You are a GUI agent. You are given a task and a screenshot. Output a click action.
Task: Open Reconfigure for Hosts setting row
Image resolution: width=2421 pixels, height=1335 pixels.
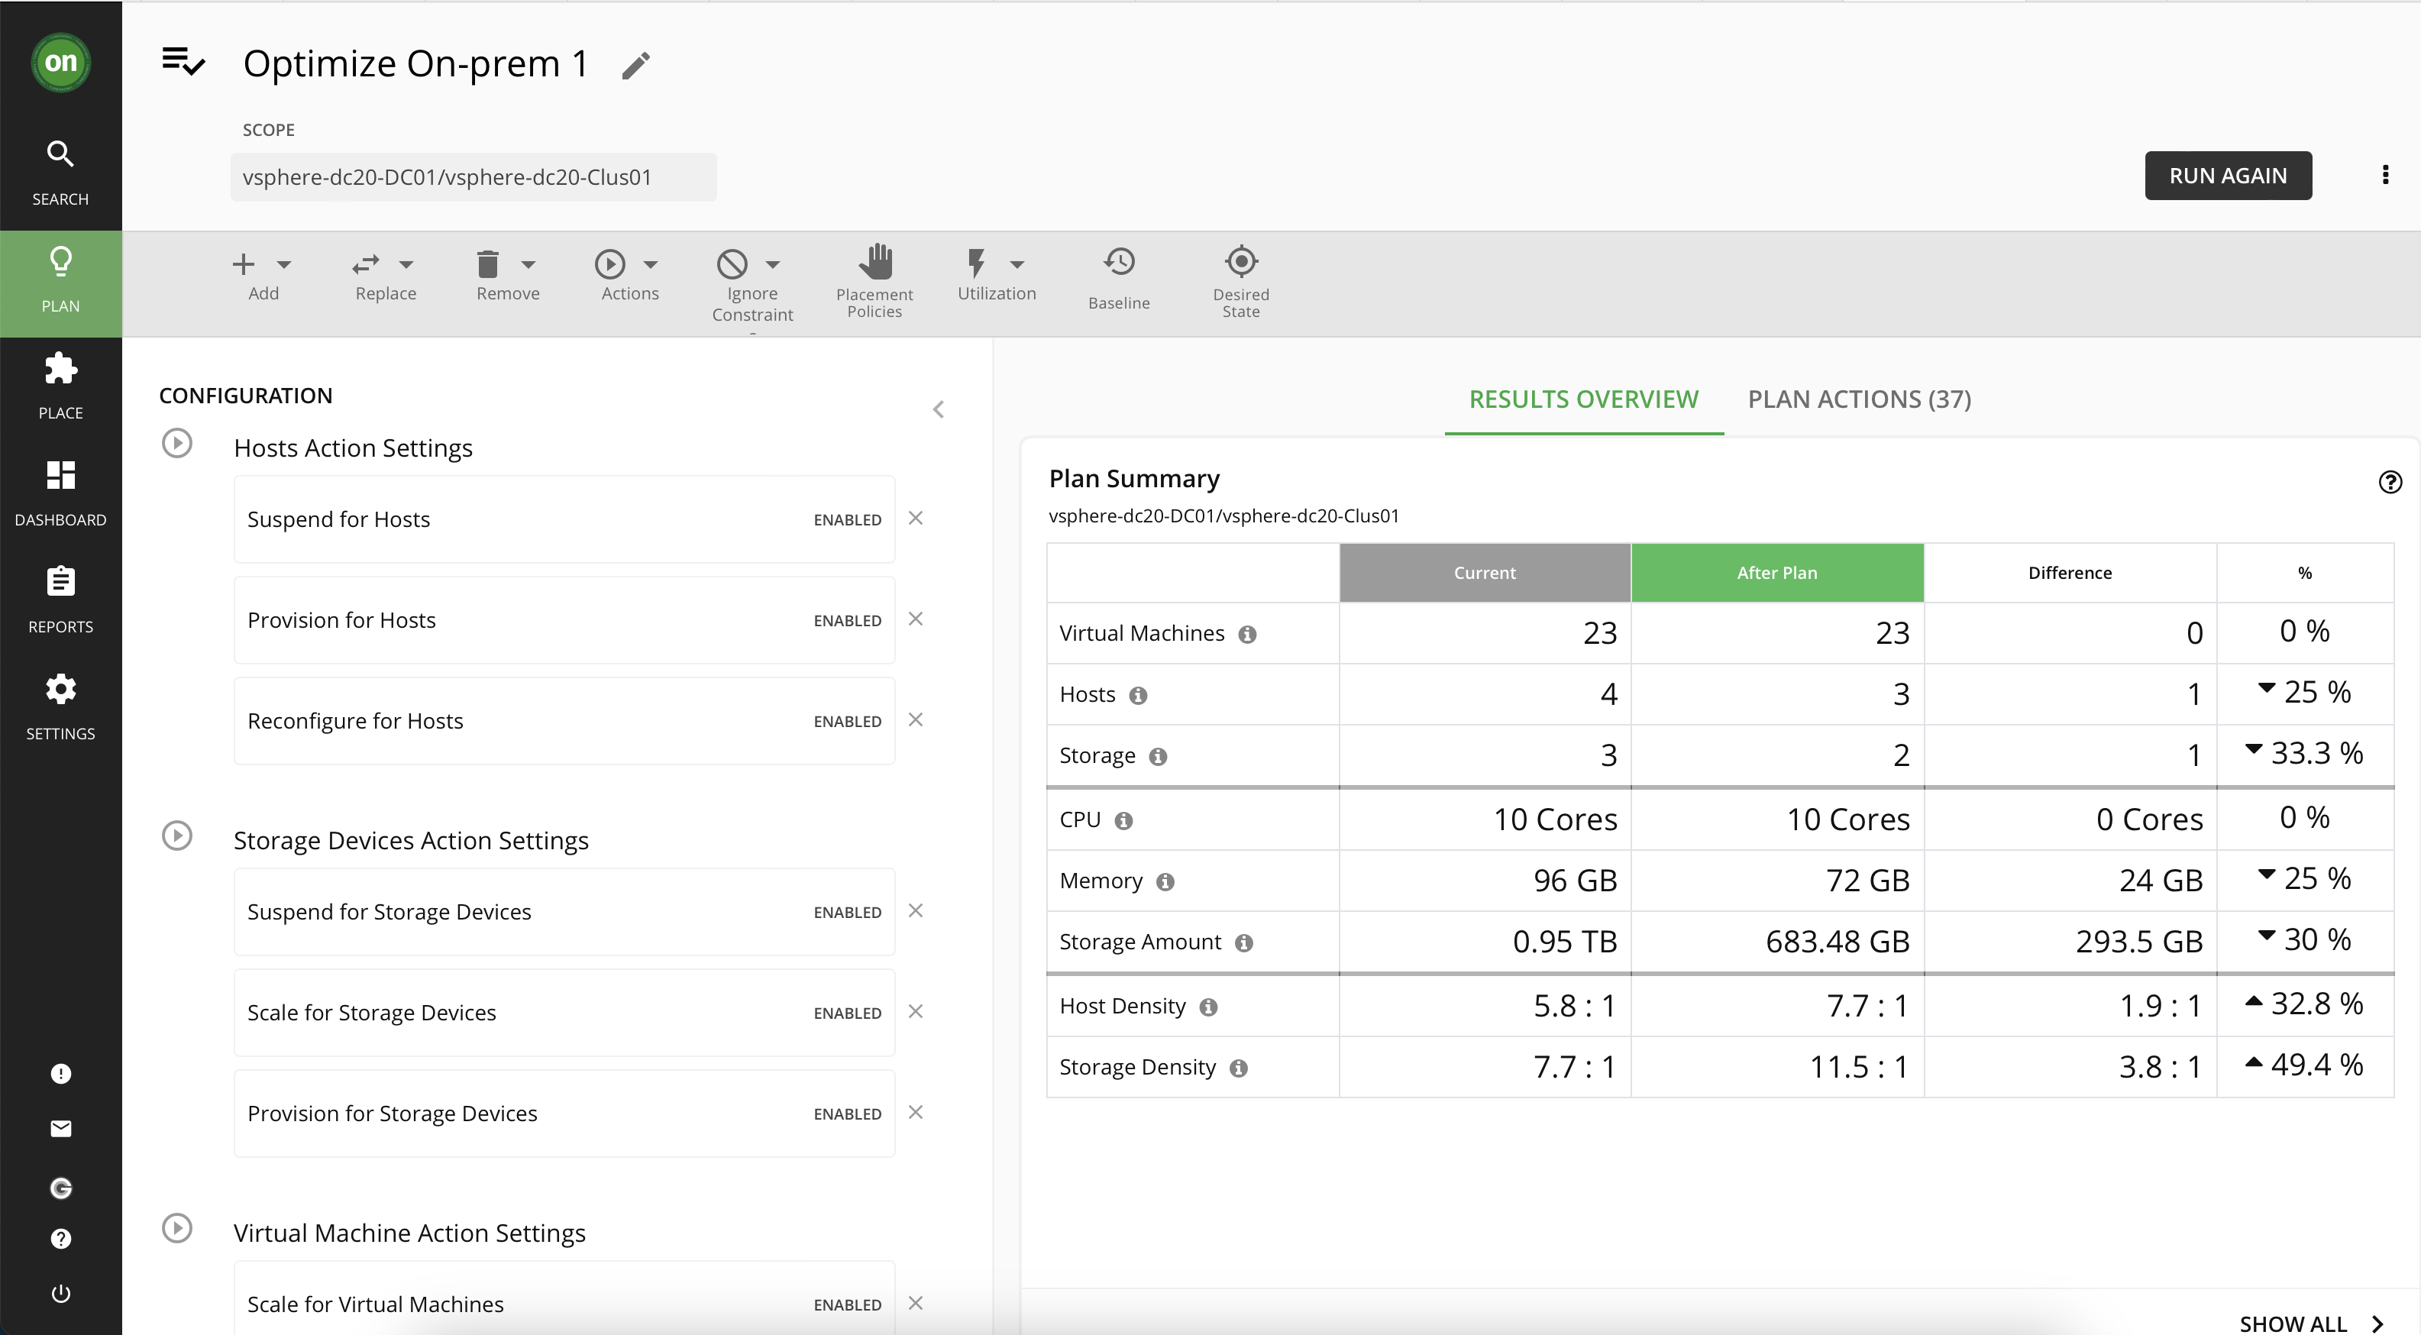[x=564, y=720]
